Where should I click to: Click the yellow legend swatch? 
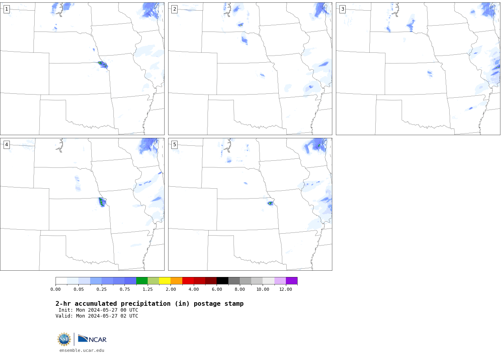[x=165, y=281]
